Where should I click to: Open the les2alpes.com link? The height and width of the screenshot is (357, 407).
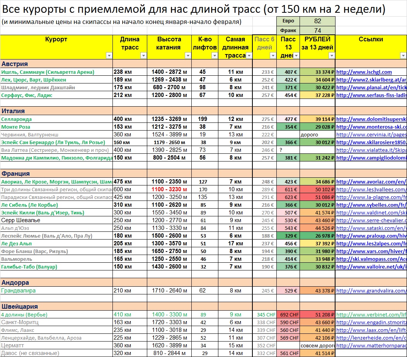(x=371, y=244)
